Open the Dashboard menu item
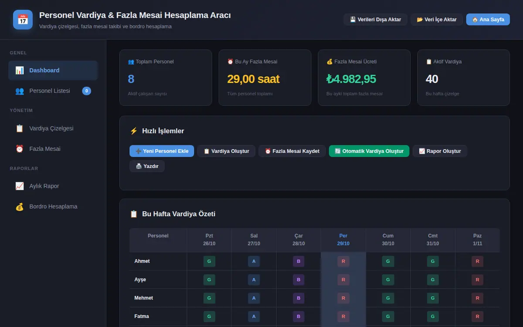Screen dimensions: 523x327 coord(53,70)
